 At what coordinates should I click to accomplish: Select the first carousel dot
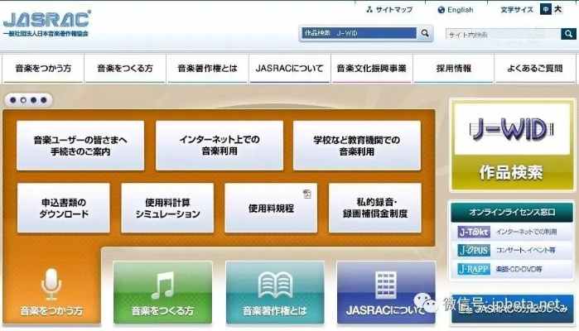13,100
